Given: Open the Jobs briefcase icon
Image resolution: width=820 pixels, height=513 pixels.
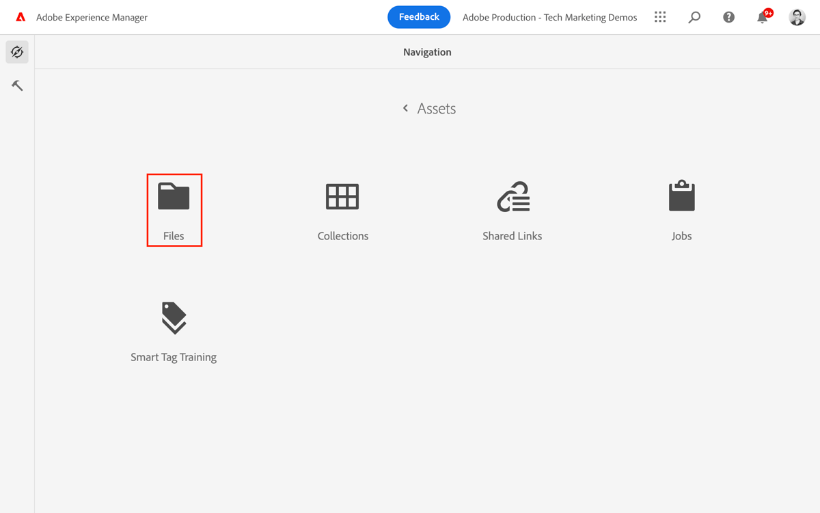Looking at the screenshot, I should (681, 196).
